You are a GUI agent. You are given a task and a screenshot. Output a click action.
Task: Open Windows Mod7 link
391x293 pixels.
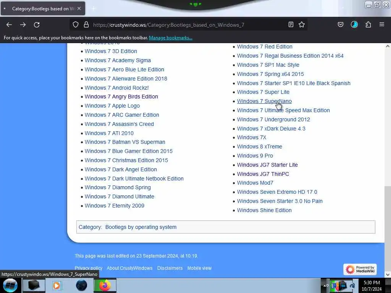[x=255, y=183]
